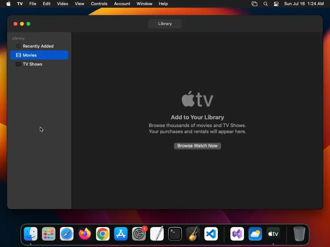The image size is (330, 247).
Task: Open the Window menu
Action: (144, 4)
